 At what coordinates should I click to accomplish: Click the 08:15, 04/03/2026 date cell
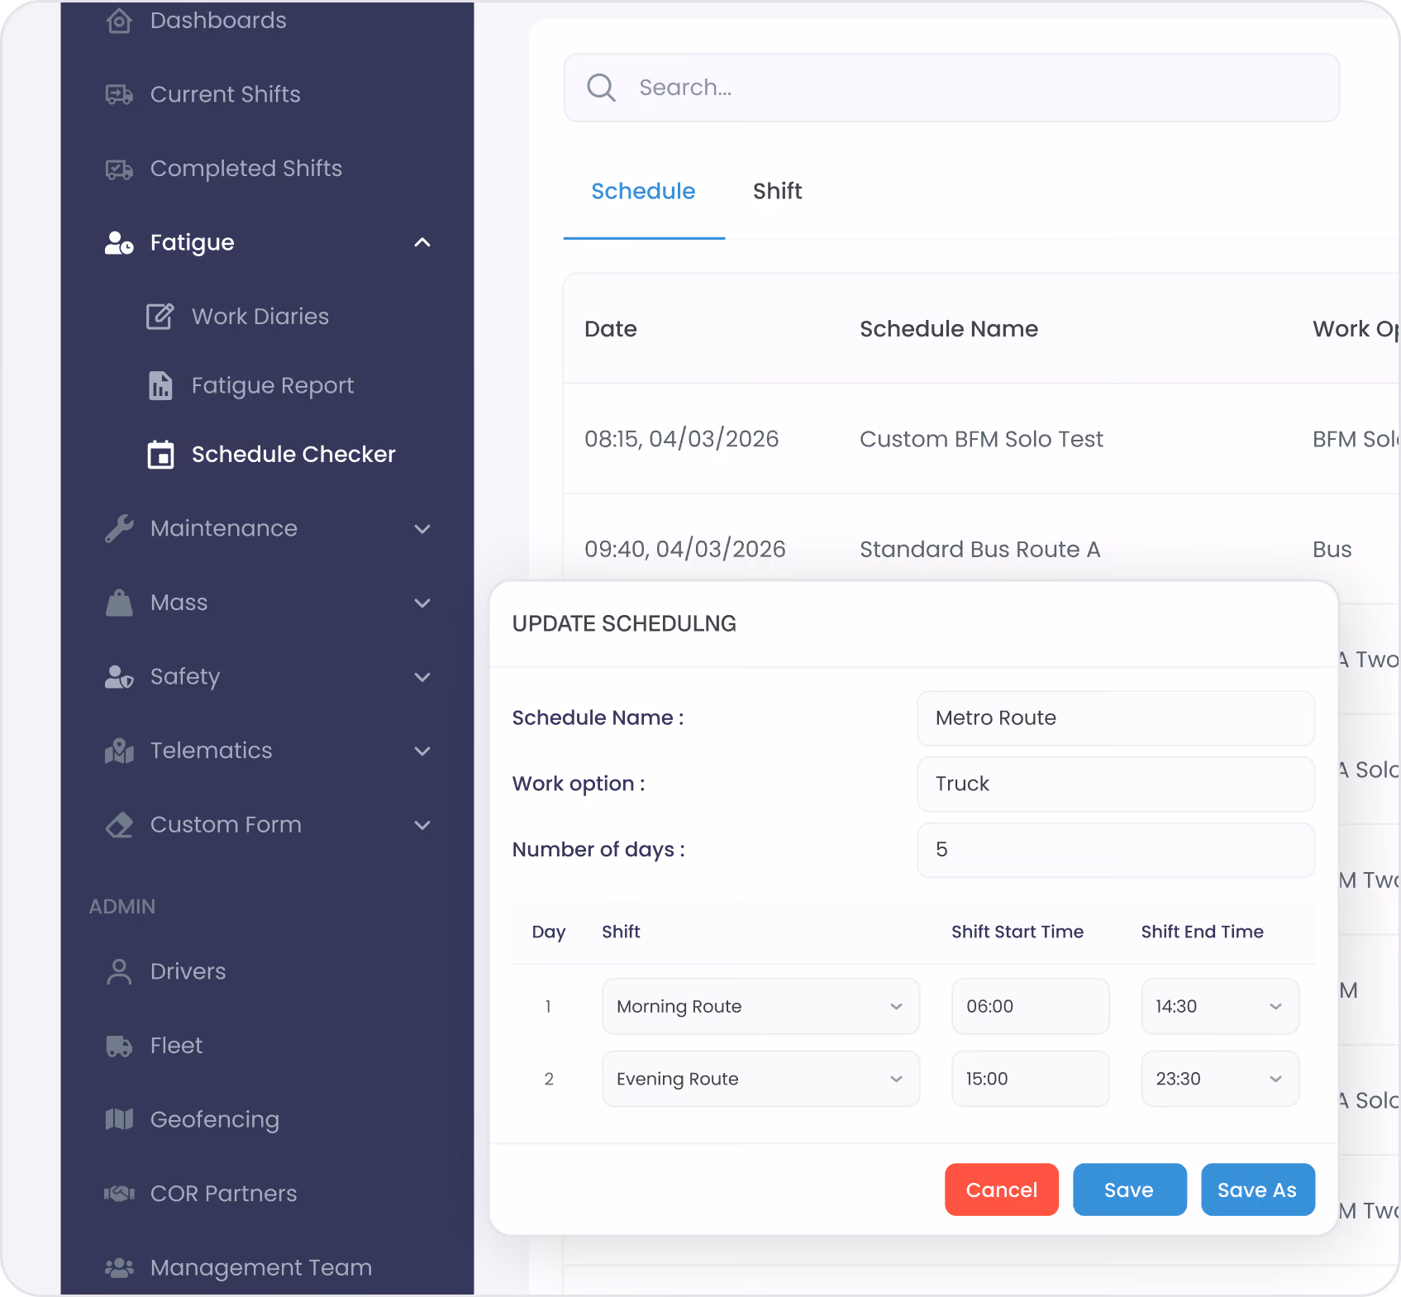pos(681,440)
